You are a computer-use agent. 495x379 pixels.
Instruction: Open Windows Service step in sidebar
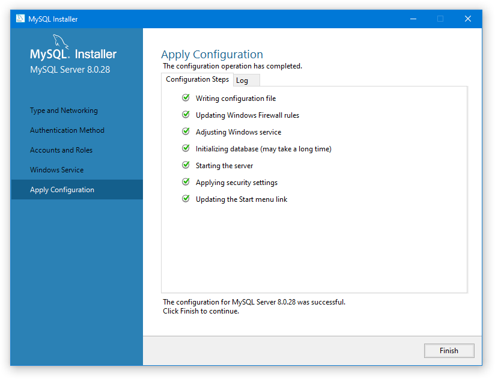[x=57, y=170]
